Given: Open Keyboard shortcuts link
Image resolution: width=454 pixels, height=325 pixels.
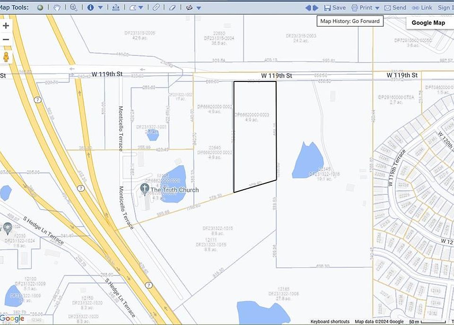Looking at the screenshot, I should click(x=330, y=322).
